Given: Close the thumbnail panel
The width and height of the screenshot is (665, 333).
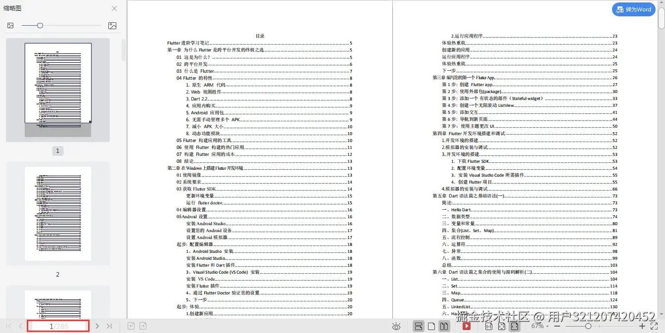Looking at the screenshot, I should coord(114,8).
